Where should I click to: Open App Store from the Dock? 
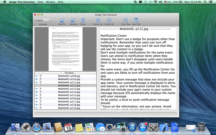click(143, 127)
